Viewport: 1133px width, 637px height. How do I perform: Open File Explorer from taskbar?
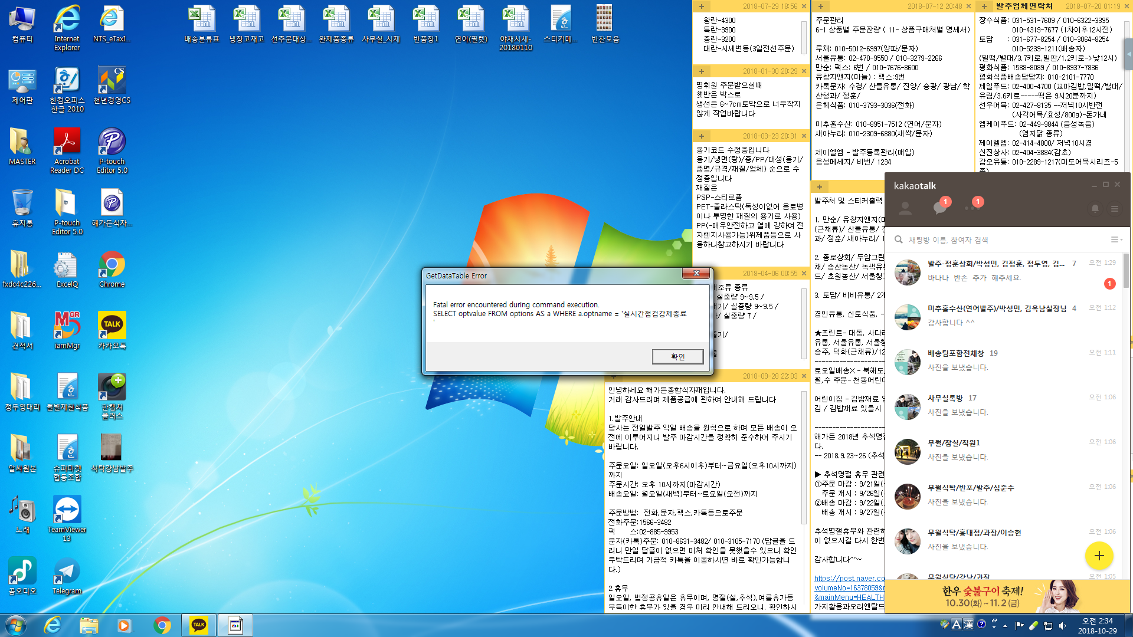point(89,625)
